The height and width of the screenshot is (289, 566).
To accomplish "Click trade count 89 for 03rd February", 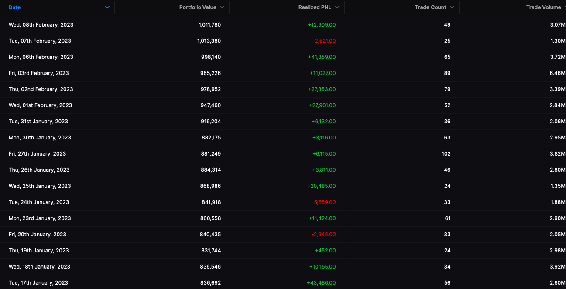I will pyautogui.click(x=447, y=73).
